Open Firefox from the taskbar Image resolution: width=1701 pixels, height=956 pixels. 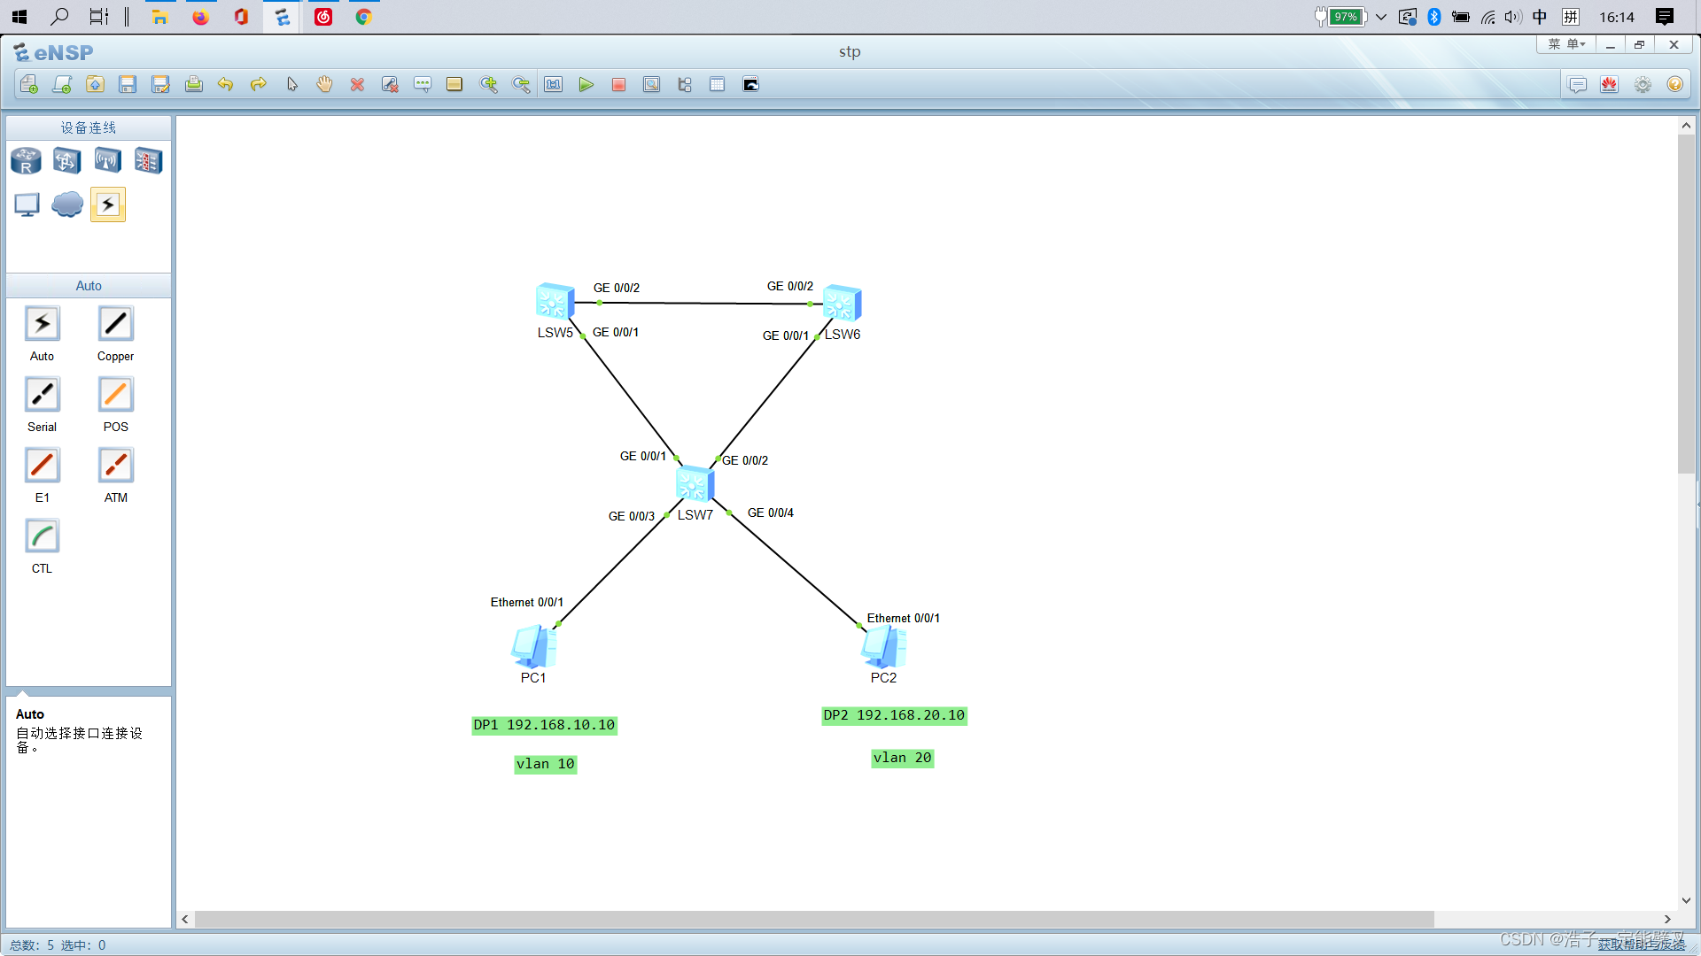click(x=200, y=17)
